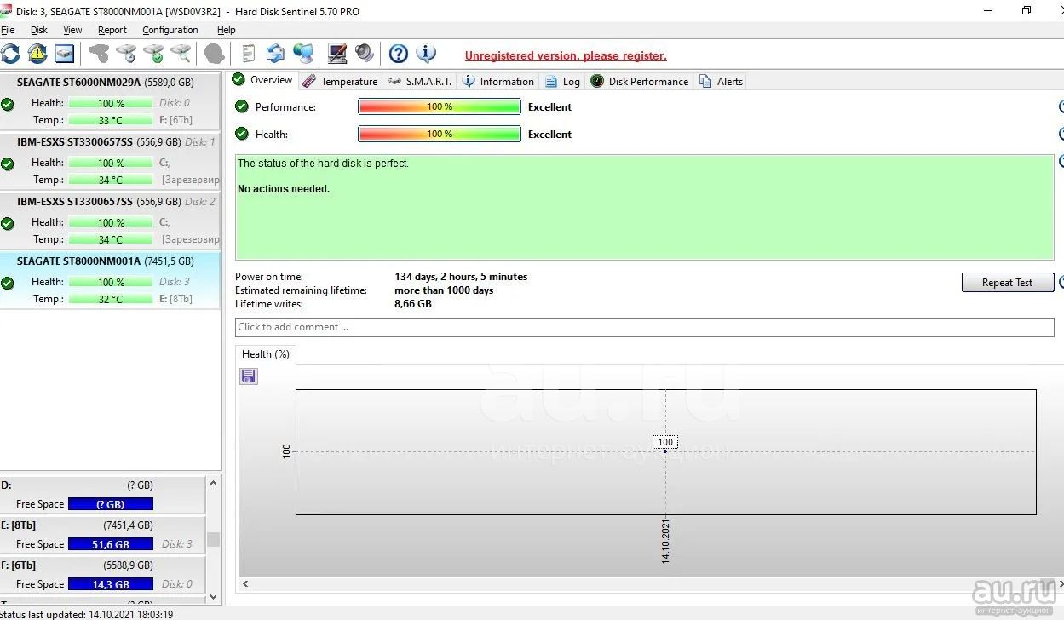1064x620 pixels.
Task: Click the volumes list scrollbar thumb
Action: tap(213, 539)
